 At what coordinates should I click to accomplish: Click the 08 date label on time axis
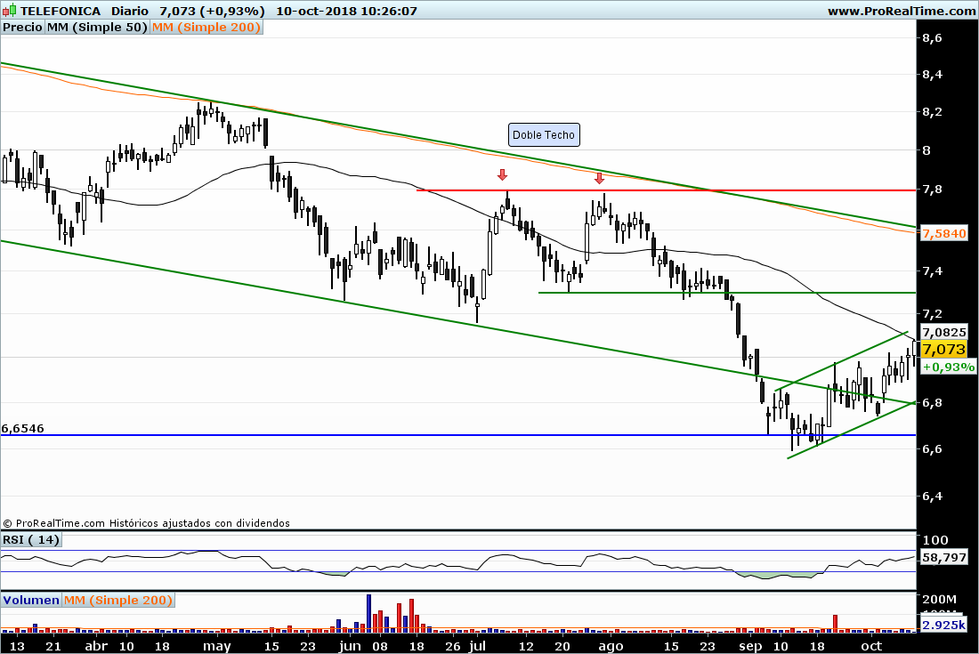point(380,646)
